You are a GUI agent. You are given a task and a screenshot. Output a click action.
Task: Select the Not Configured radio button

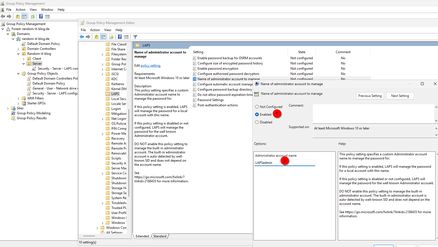257,107
